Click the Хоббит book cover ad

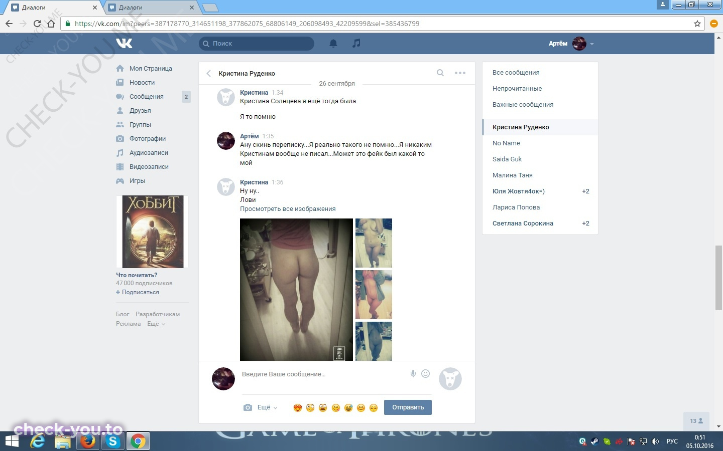pos(153,232)
